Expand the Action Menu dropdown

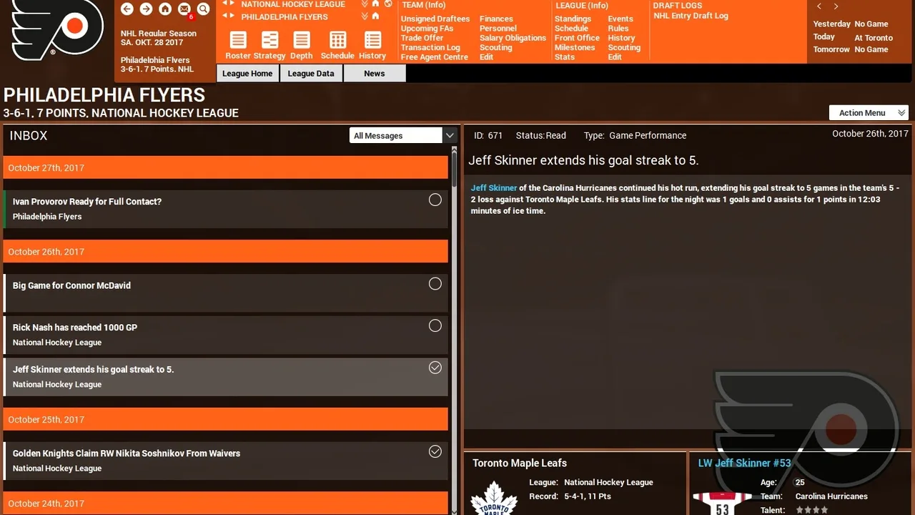[x=869, y=112]
